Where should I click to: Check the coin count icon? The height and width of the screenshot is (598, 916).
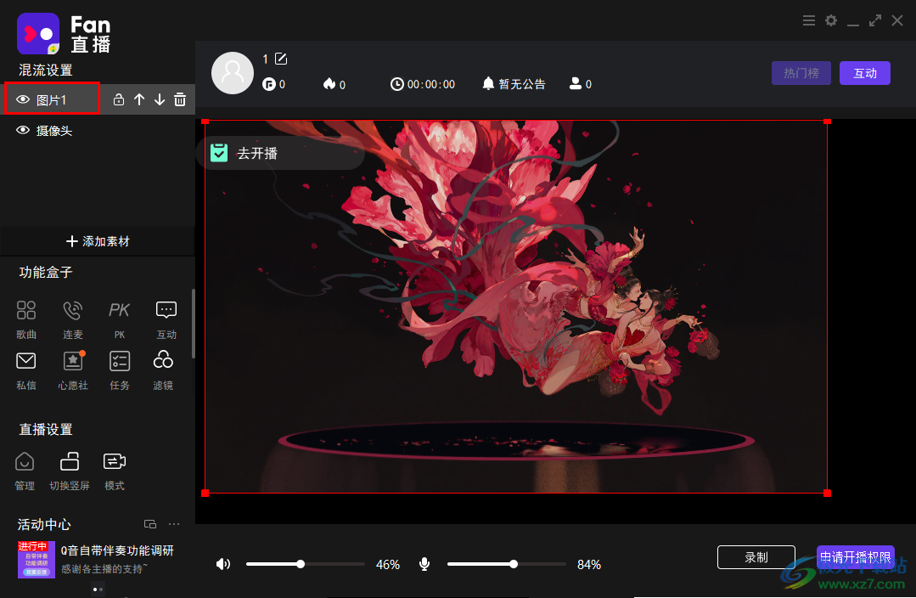click(x=269, y=84)
